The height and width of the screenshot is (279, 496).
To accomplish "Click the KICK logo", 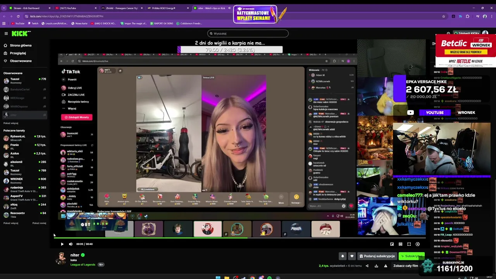I will (21, 34).
